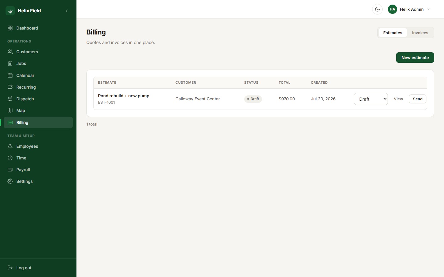View the EST-1001 estimate

pos(398,99)
